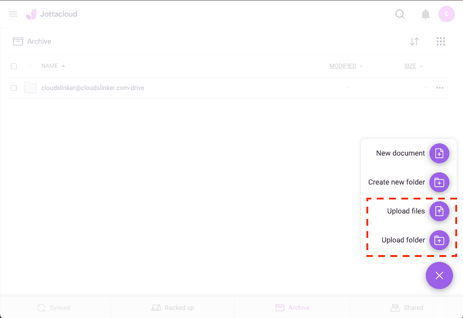Screen dimensions: 463x318
Task: Open the sort order options
Action: 414,42
